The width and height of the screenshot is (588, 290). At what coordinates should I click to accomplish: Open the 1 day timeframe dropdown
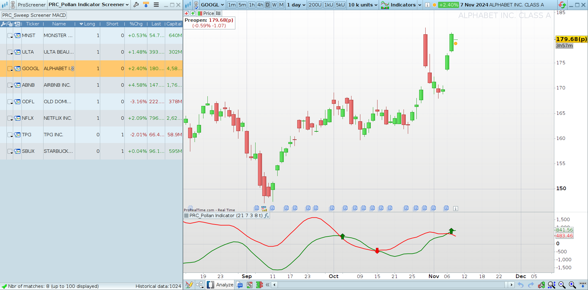point(296,5)
